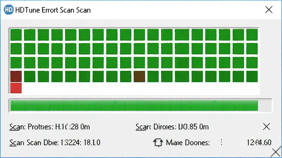Click the Maie Doones label

click(188, 143)
